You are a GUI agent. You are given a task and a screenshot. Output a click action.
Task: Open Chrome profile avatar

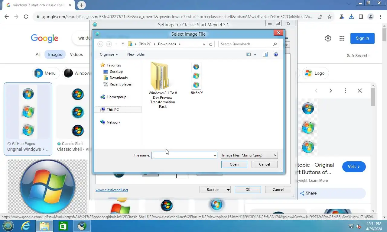[371, 17]
